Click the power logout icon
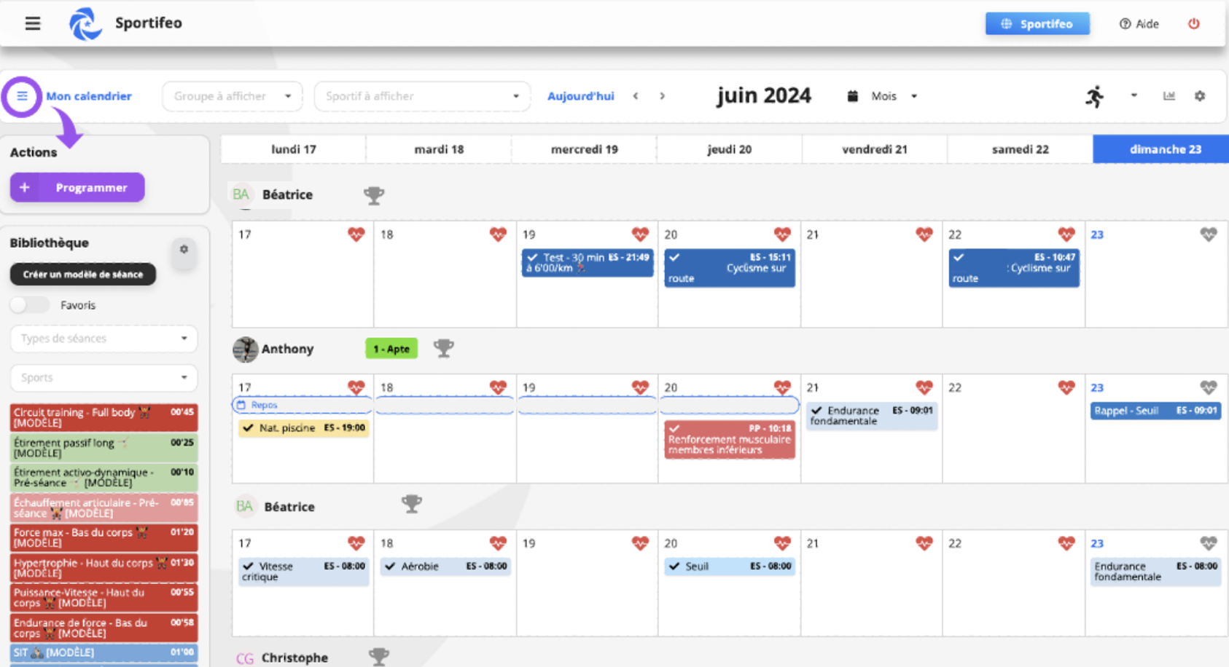Image resolution: width=1229 pixels, height=667 pixels. point(1193,23)
